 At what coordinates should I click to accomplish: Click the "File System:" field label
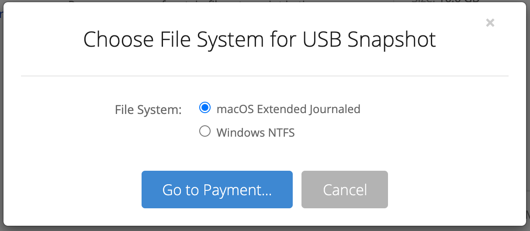148,110
